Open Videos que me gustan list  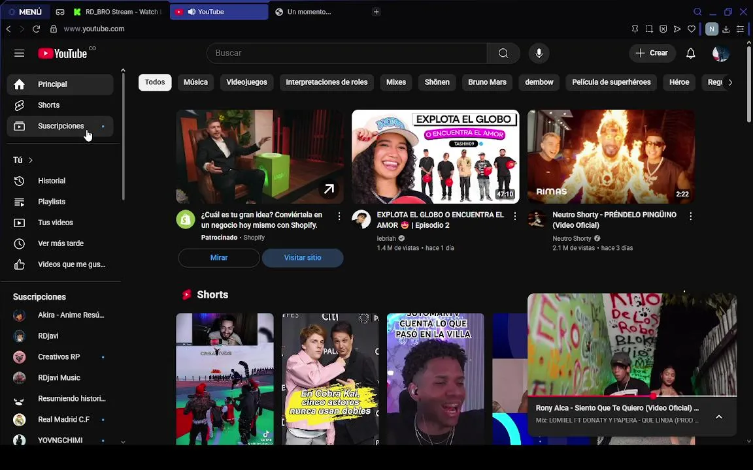(60, 264)
